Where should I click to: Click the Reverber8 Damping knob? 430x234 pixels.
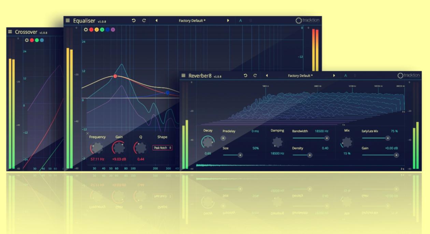point(277,142)
